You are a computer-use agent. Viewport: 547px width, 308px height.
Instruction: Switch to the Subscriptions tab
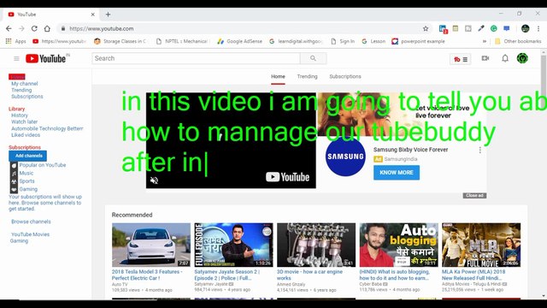pyautogui.click(x=345, y=76)
